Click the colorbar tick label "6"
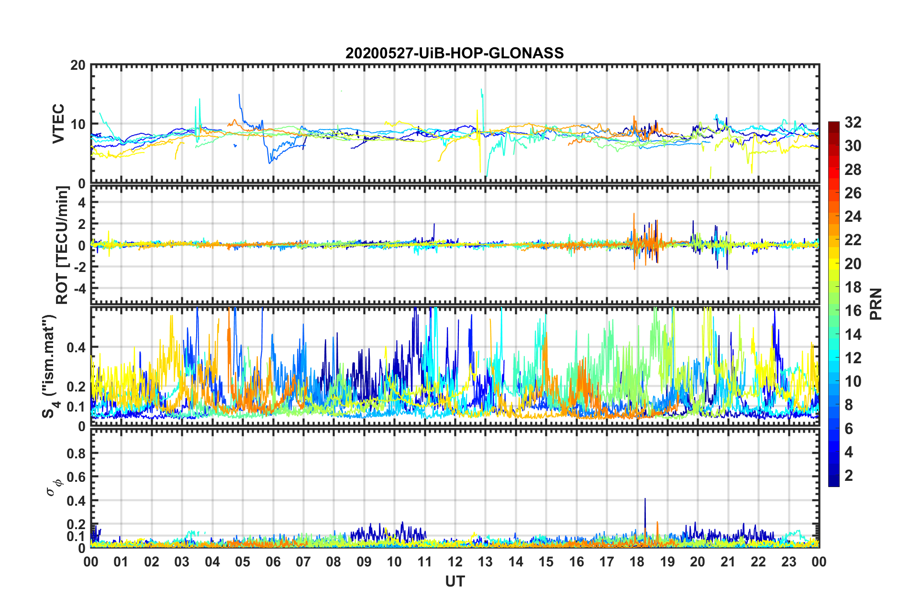Image resolution: width=910 pixels, height=608 pixels. pos(849,429)
